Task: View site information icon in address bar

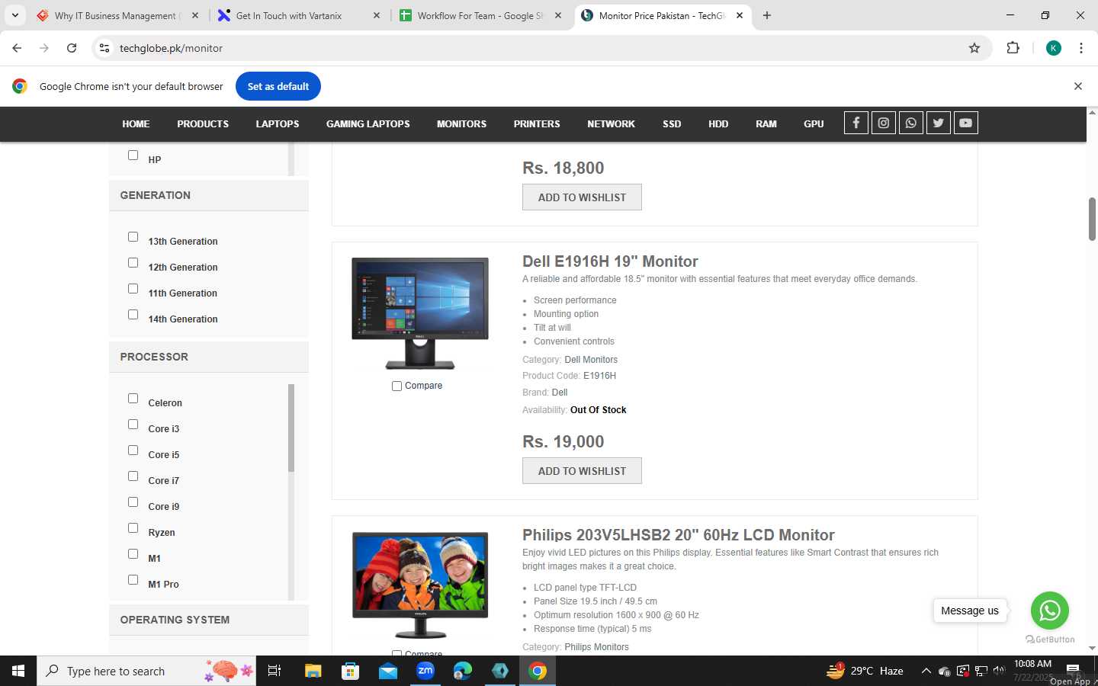Action: click(x=104, y=48)
